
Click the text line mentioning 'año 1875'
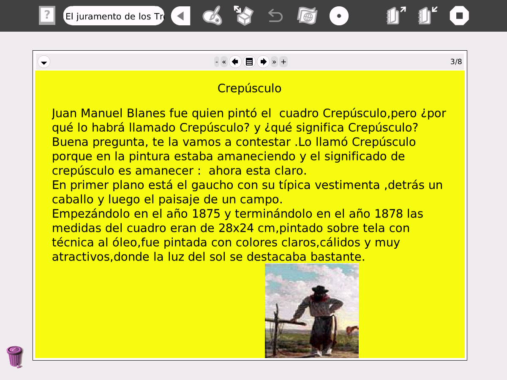pos(237,214)
